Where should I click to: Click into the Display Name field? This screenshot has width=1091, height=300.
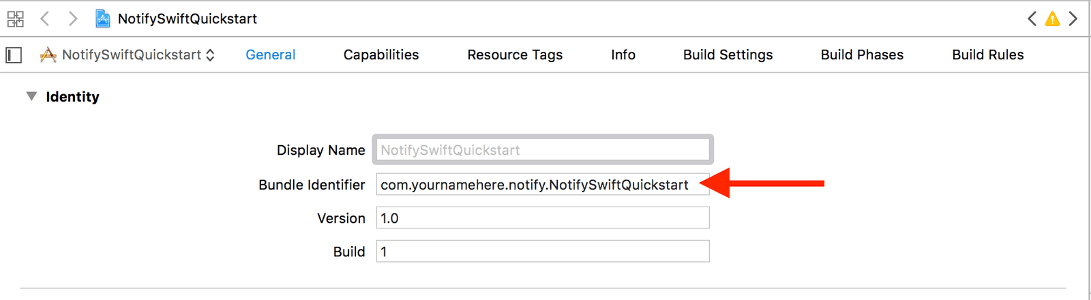pos(542,150)
